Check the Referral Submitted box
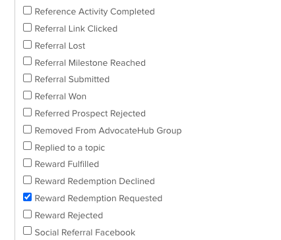Screen dimensions: 281x240 pos(27,78)
